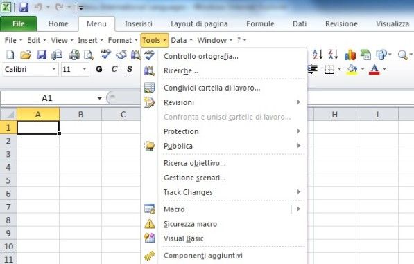
Task: Choose Visual Basic menu entry
Action: coord(224,238)
